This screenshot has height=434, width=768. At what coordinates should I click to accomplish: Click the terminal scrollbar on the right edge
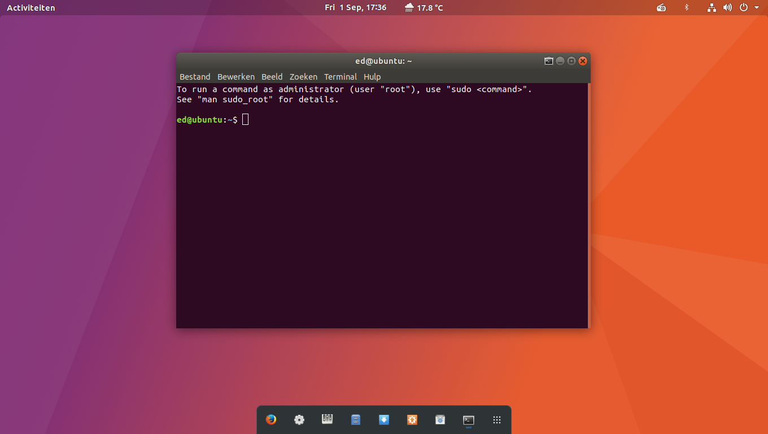[589, 206]
